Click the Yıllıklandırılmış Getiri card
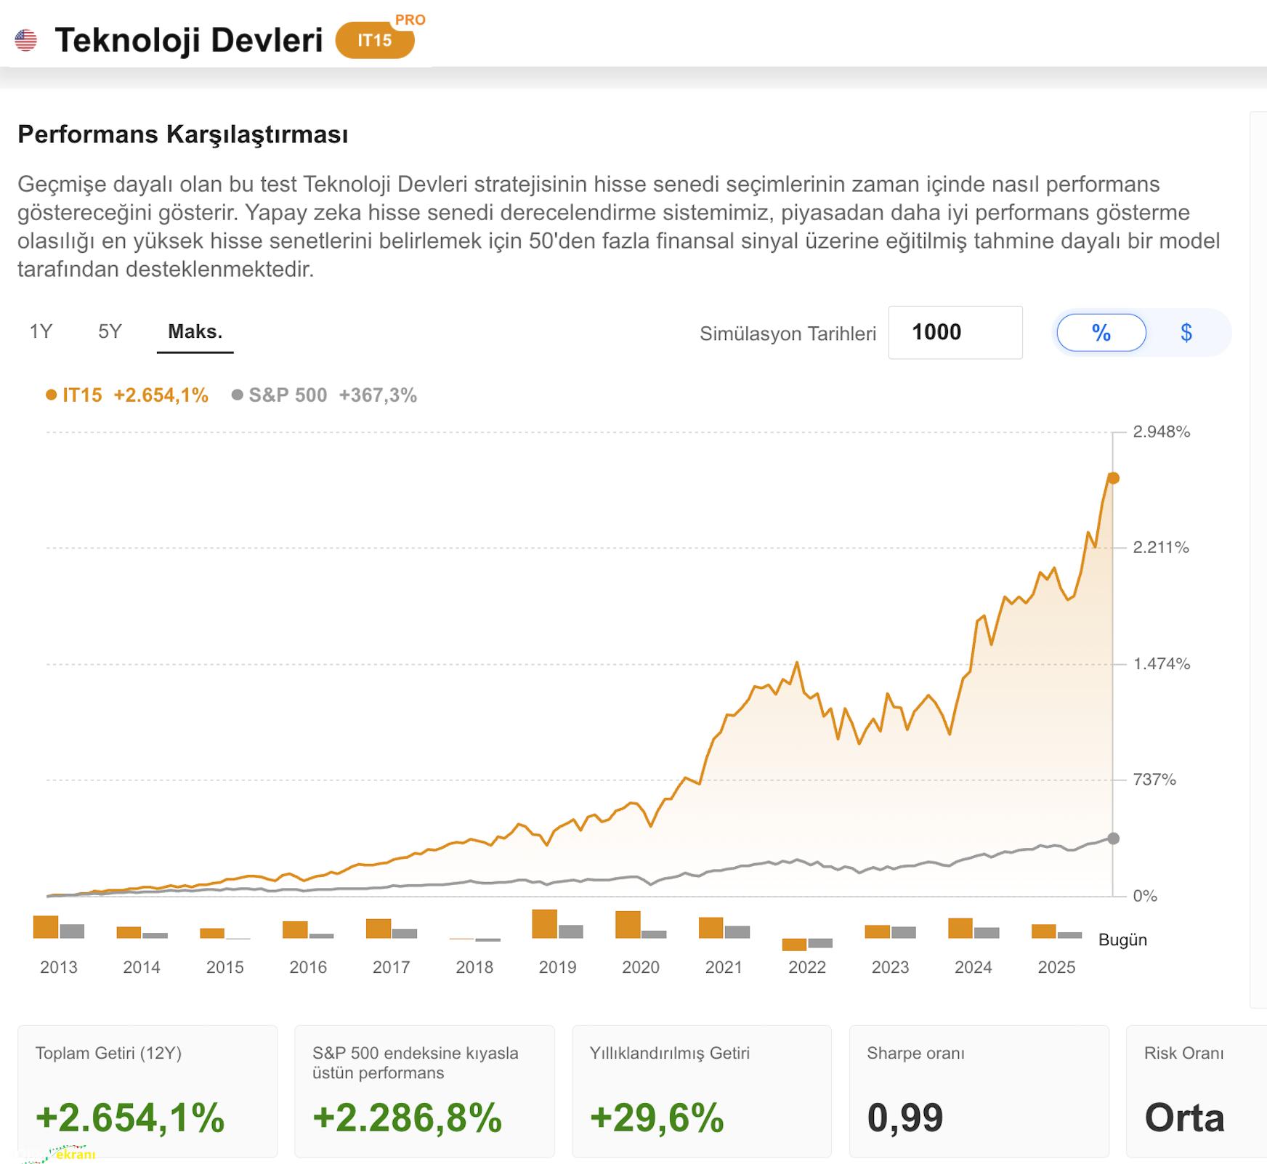This screenshot has height=1164, width=1267. [x=701, y=1091]
